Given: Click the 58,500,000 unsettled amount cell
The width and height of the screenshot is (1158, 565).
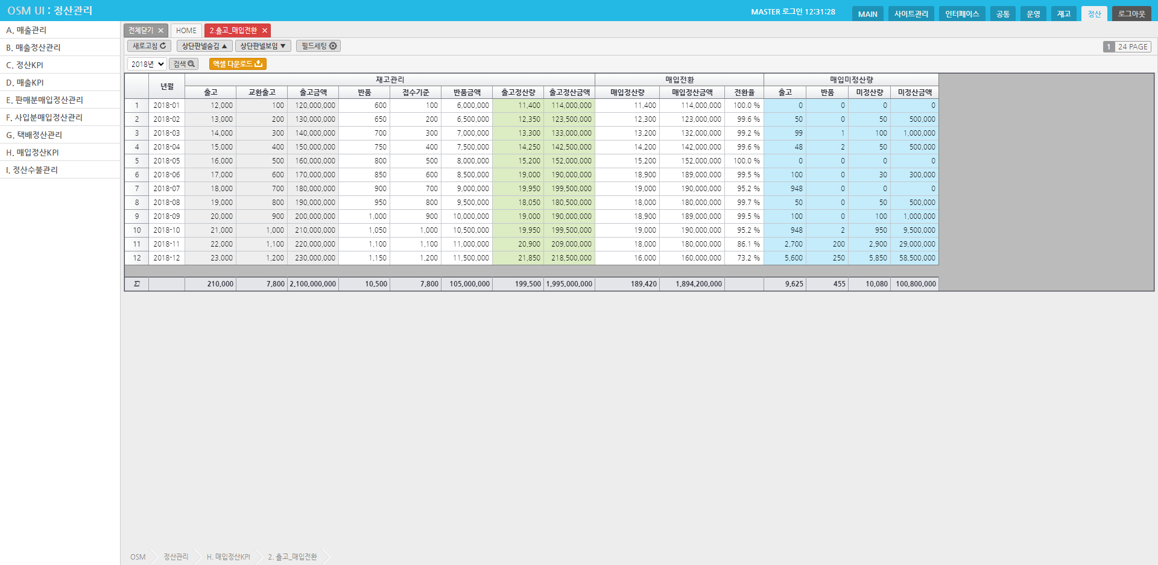Looking at the screenshot, I should (x=915, y=258).
